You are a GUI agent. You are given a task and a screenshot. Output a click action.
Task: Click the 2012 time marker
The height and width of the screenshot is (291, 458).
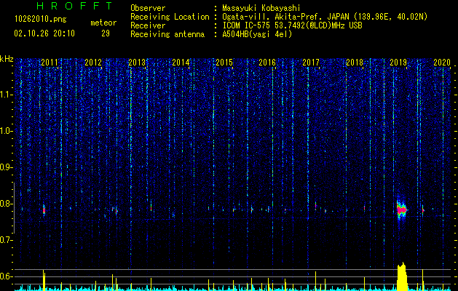(93, 62)
